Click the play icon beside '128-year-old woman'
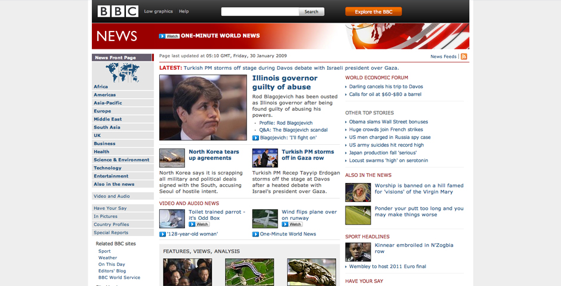 coord(162,234)
